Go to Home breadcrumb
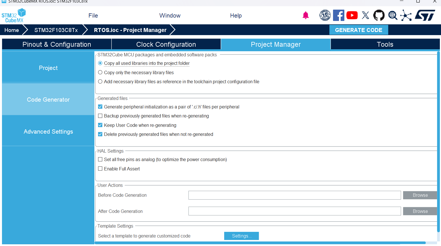The height and width of the screenshot is (246, 441). 12,30
